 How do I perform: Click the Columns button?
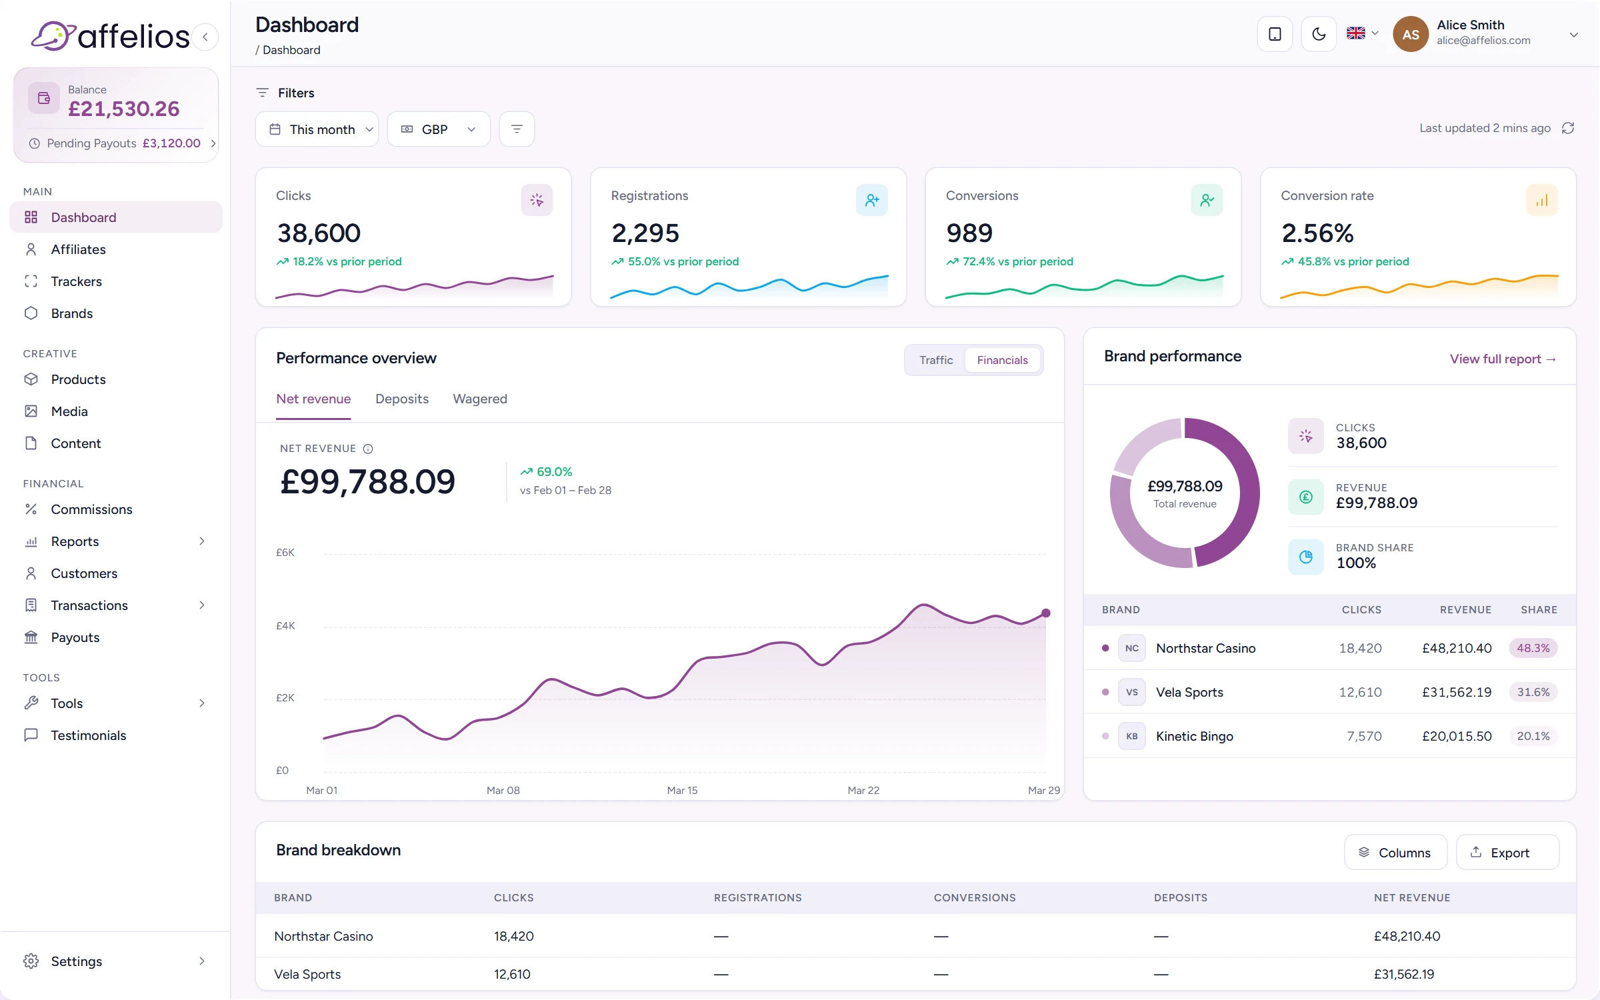click(x=1395, y=853)
